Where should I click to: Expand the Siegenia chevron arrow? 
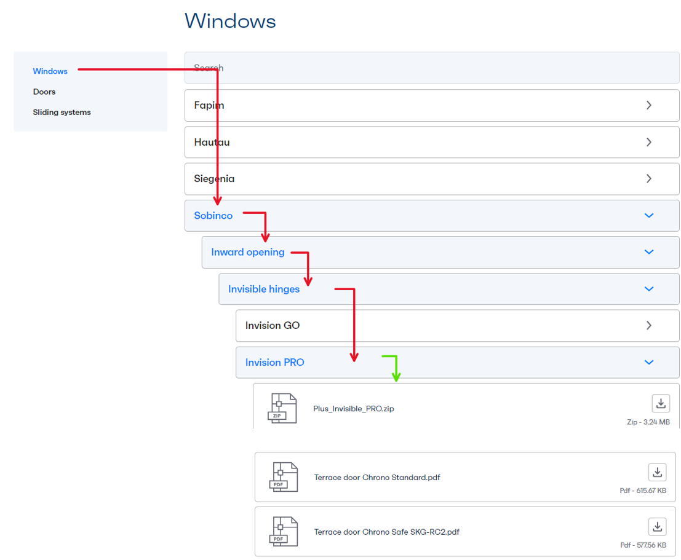[649, 178]
